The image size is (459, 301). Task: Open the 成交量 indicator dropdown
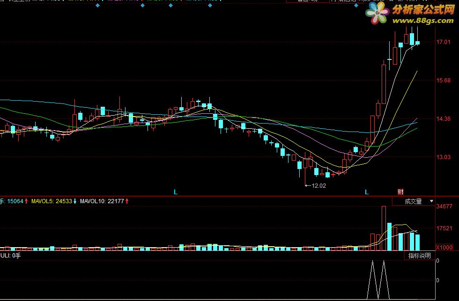[413, 201]
